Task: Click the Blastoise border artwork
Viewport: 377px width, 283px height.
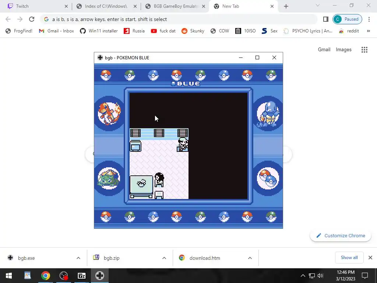Action: pos(268,113)
